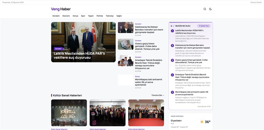Select Teknoloji menu item
Screen dimensions: 264x130
point(110,16)
